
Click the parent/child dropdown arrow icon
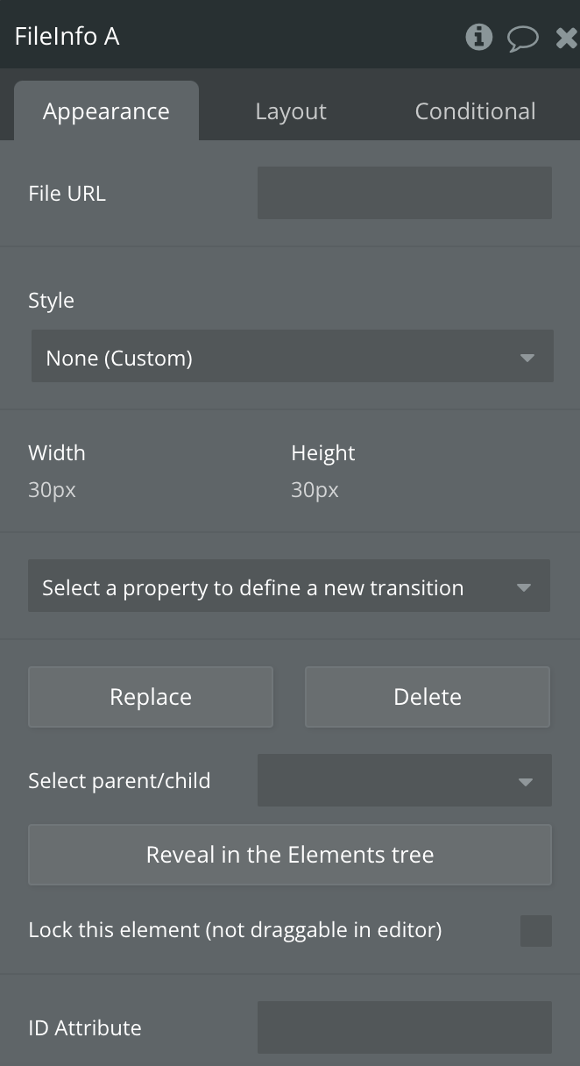526,782
